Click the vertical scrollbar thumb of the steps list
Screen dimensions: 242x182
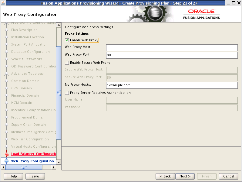(x=59, y=93)
